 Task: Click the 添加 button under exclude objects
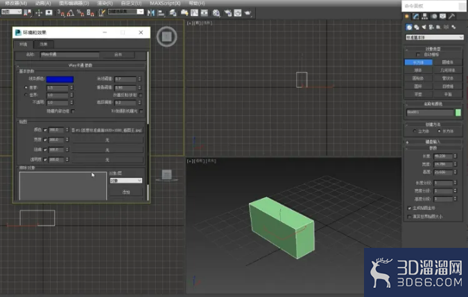point(126,192)
